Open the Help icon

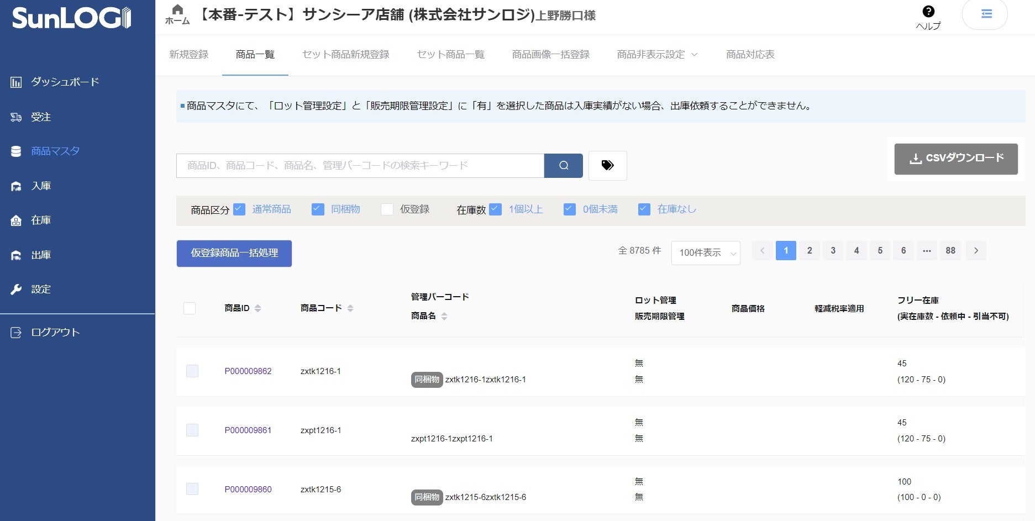tap(928, 18)
